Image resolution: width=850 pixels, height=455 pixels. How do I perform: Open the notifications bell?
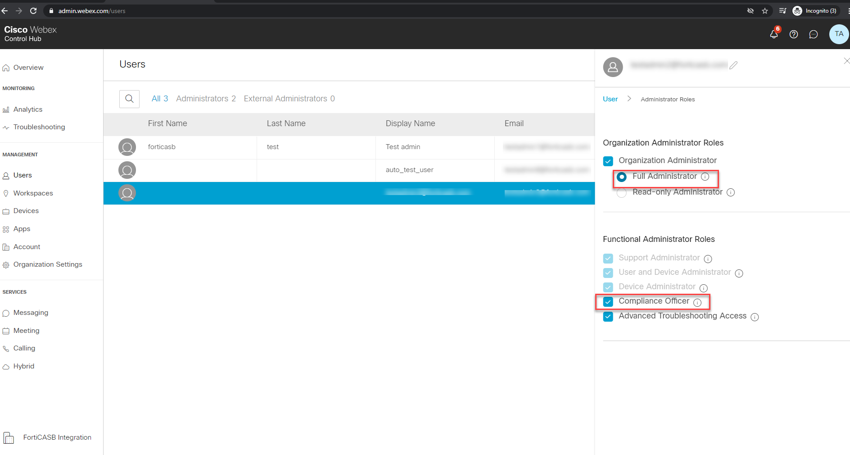point(773,34)
